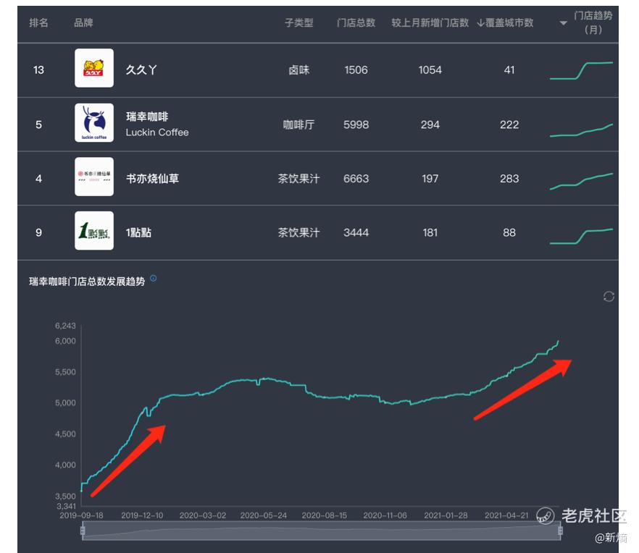Viewport: 639px width, 553px height.
Task: Click 1點點 row subtype 茶饮果汁
Action: coord(298,232)
